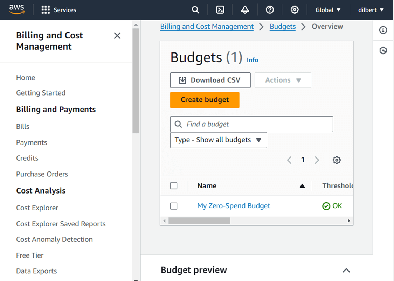Click the Create budget button
The height and width of the screenshot is (281, 394).
pos(205,100)
